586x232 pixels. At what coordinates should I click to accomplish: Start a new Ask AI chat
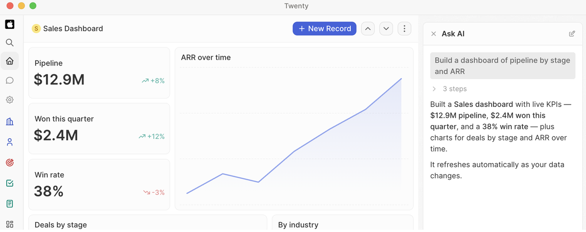(572, 34)
